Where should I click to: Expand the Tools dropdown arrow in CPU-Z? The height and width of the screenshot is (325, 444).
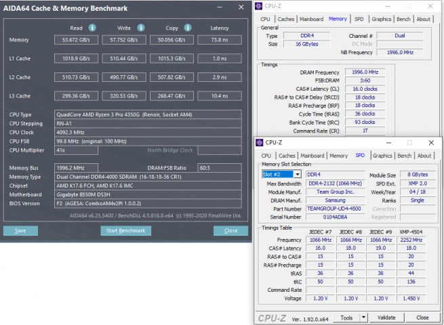[363, 318]
